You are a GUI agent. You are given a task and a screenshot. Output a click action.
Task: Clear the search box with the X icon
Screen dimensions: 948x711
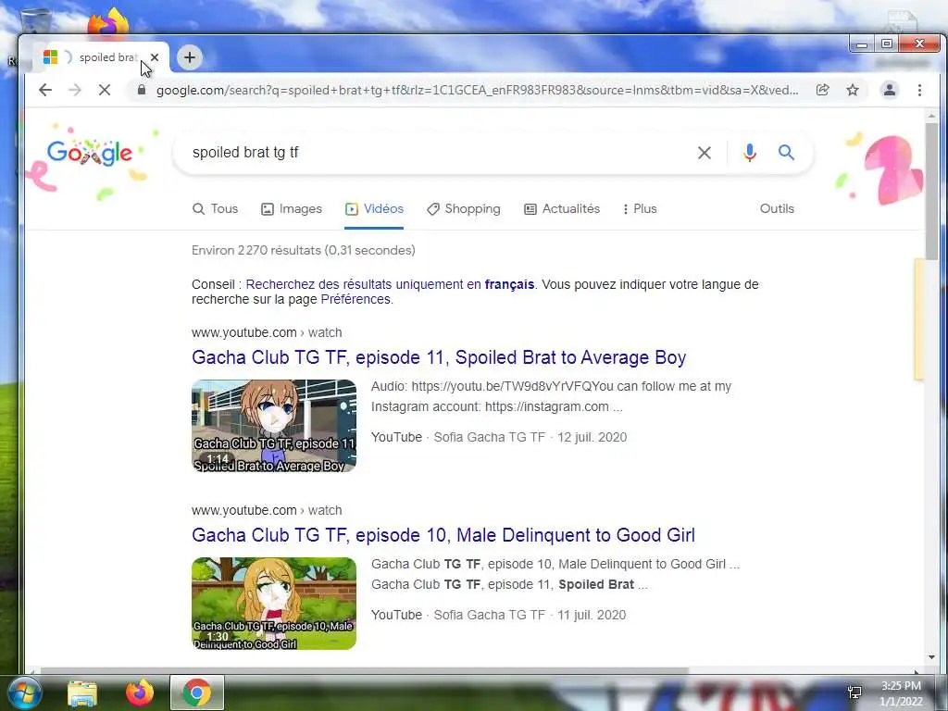(705, 153)
